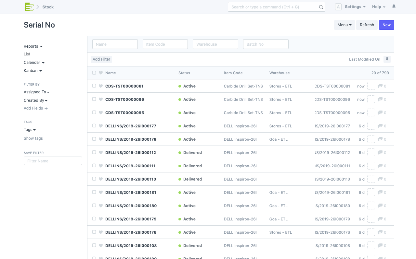Like the CDS-TST00000081 row heart icon
Image resolution: width=416 pixels, height=259 pixels.
101,86
